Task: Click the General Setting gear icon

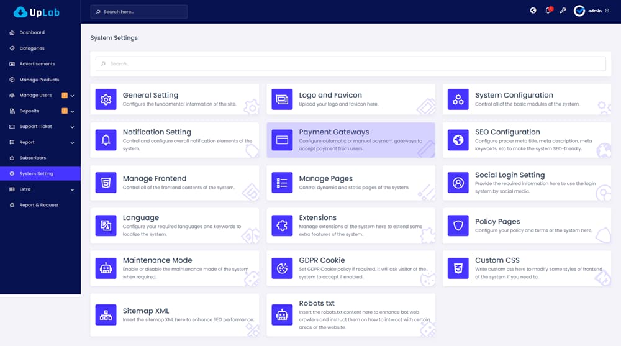Action: pos(106,99)
